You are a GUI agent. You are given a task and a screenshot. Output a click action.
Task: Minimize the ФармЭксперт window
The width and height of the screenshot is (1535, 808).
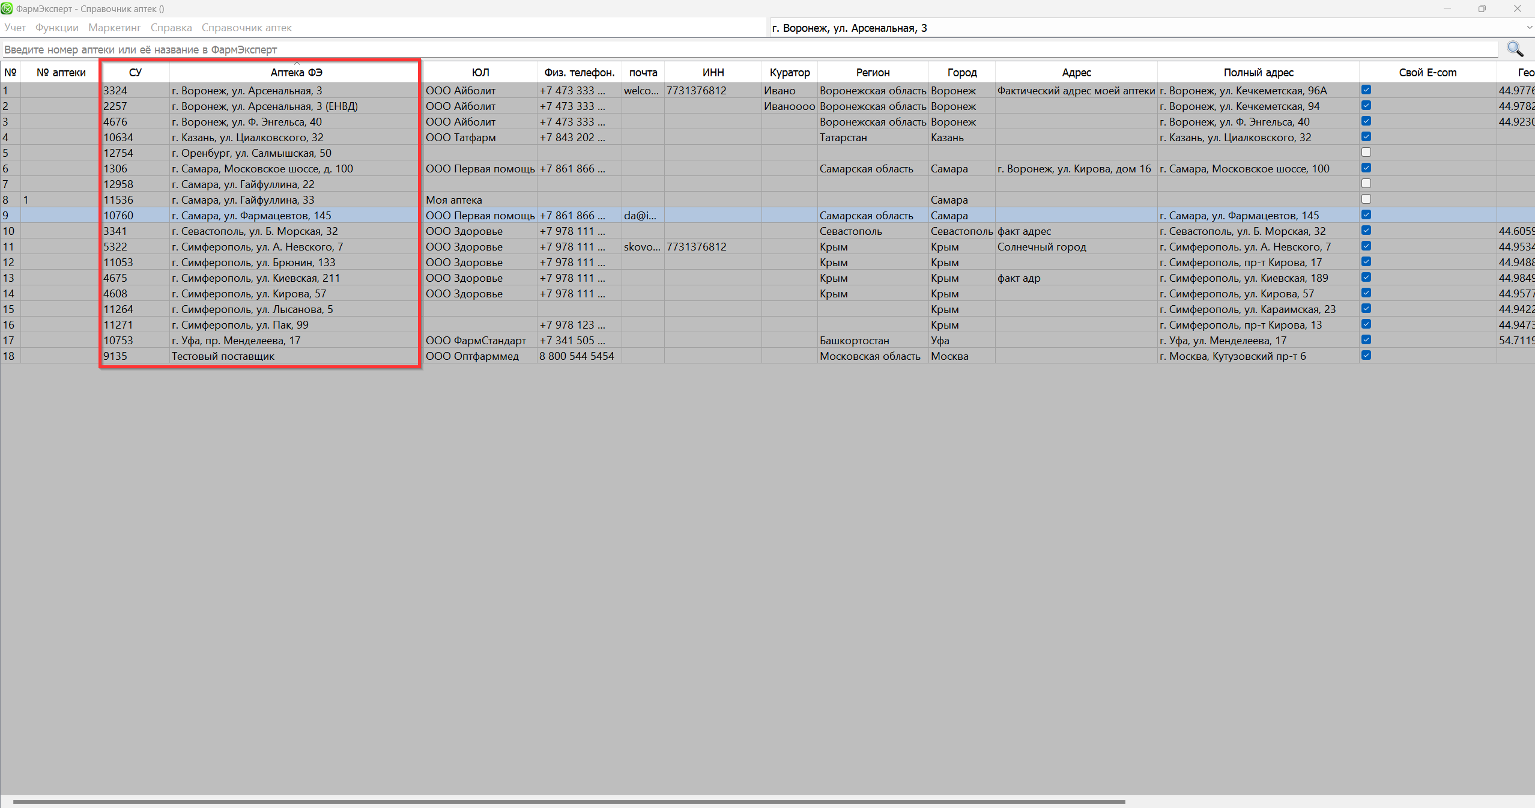point(1447,8)
